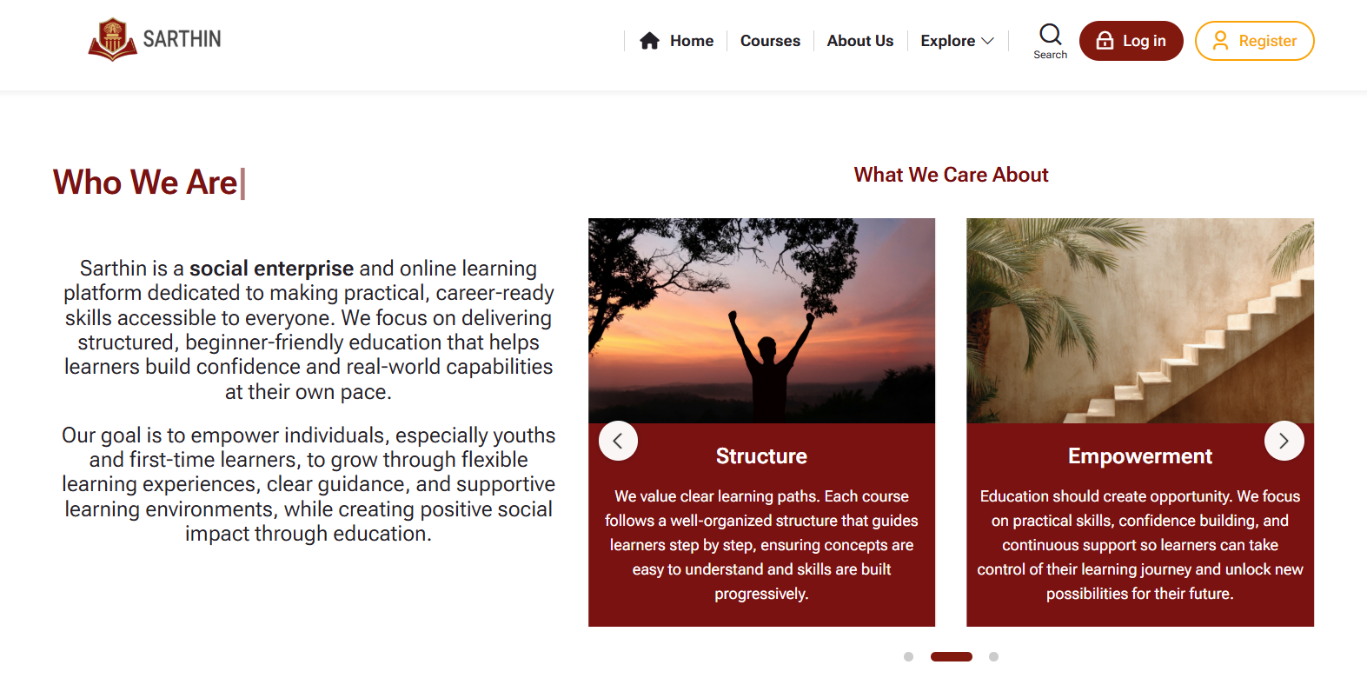Click the Sarthin crest logo icon
This screenshot has width=1367, height=698.
(x=112, y=39)
